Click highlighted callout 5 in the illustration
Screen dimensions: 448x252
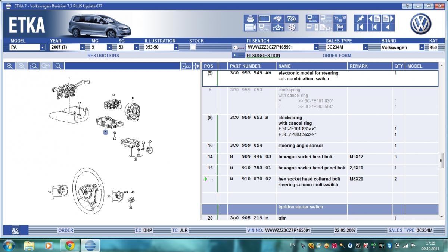[106, 132]
